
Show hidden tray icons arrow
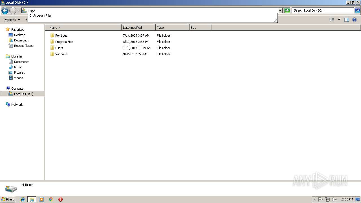pyautogui.click(x=314, y=199)
